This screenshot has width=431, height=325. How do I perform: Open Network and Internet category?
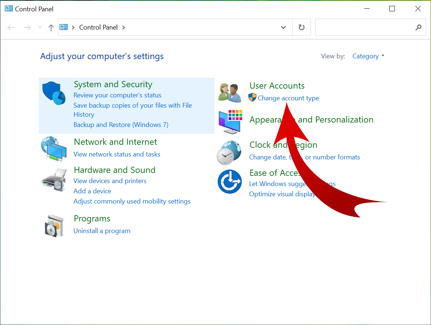pos(115,142)
